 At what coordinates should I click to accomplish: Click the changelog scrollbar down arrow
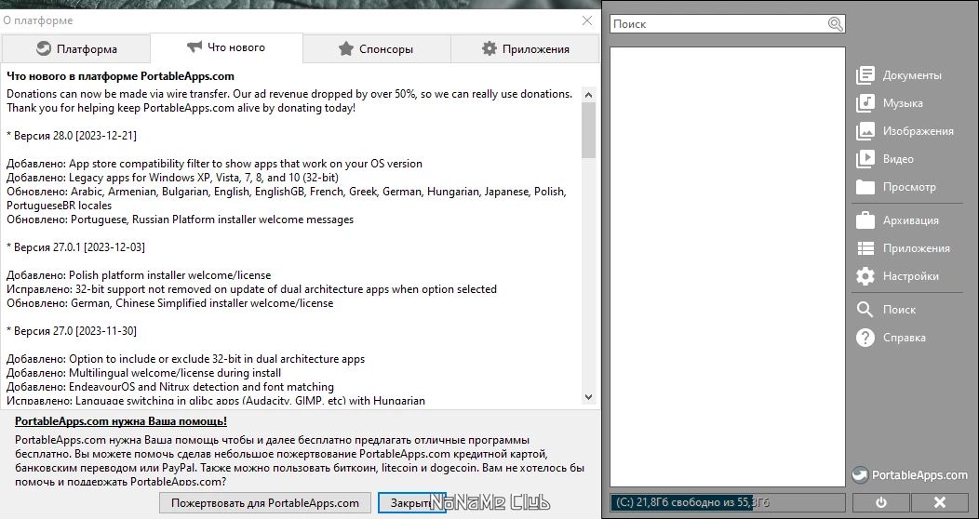(588, 397)
